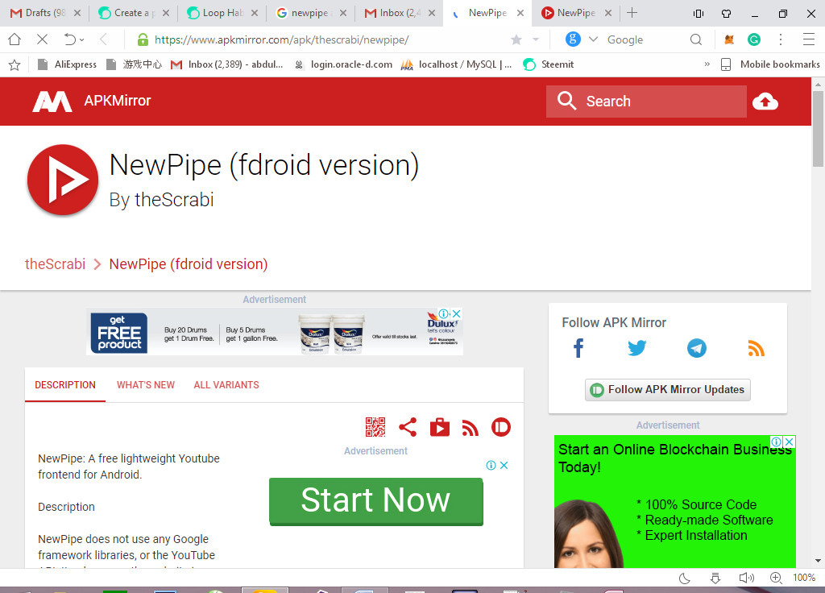Click the zoom plus icon in status bar
The image size is (825, 593).
(776, 578)
